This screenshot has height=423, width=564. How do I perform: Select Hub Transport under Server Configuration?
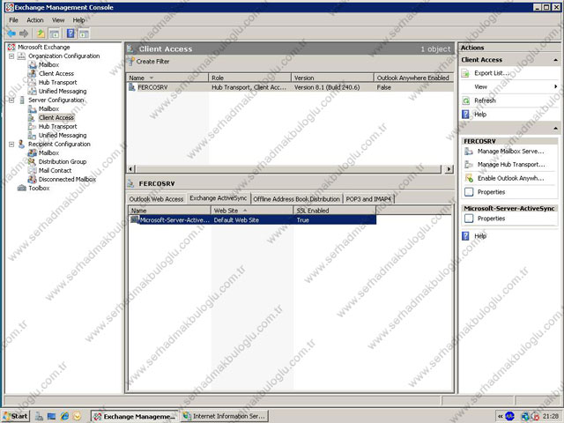coord(57,126)
